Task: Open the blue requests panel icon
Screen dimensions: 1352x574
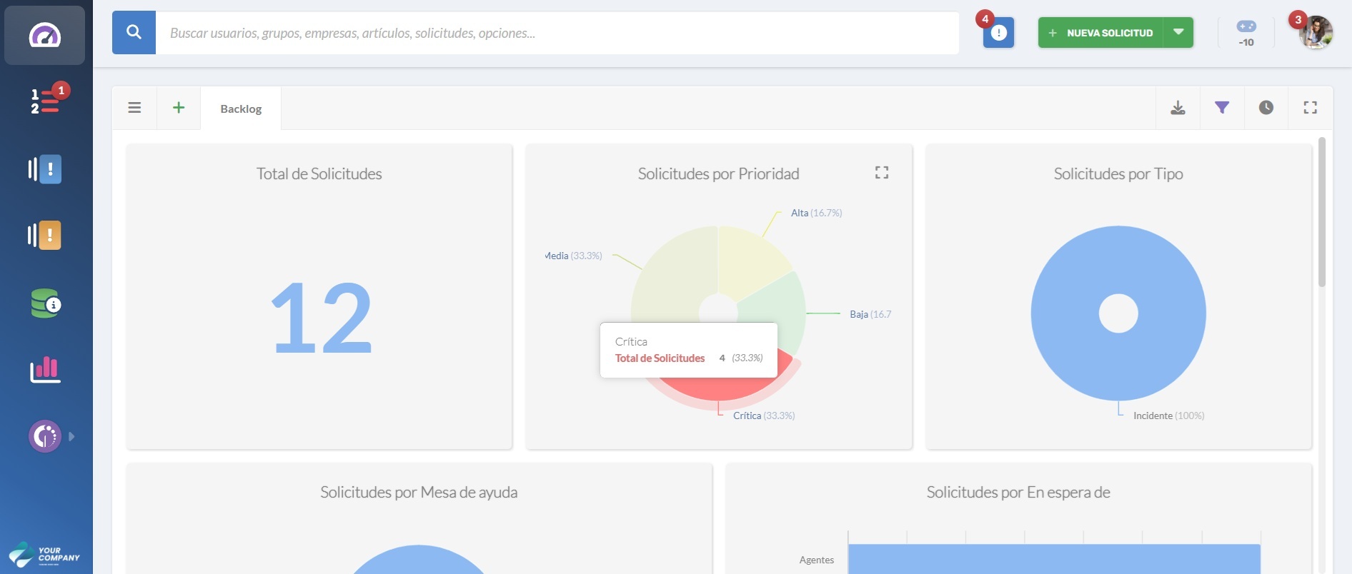Action: click(44, 169)
